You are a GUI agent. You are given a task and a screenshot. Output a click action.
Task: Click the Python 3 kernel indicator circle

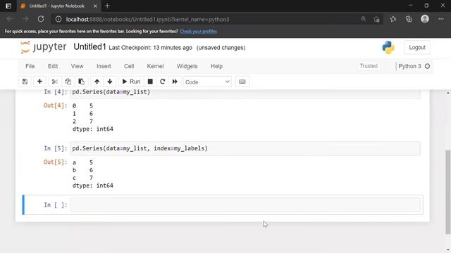428,66
